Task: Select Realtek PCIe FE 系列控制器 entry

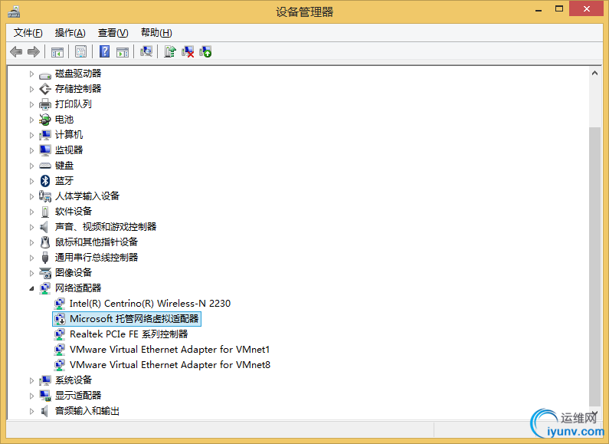Action: [129, 334]
